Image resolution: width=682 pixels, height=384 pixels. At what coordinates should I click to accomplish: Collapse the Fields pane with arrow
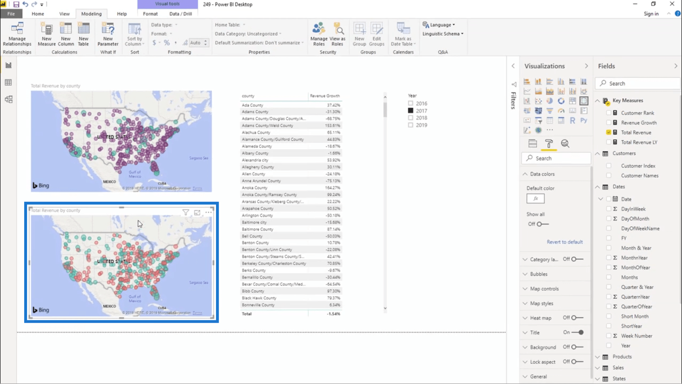676,66
